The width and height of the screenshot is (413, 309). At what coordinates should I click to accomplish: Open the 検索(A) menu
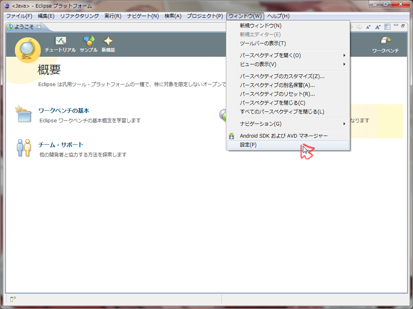tap(173, 16)
